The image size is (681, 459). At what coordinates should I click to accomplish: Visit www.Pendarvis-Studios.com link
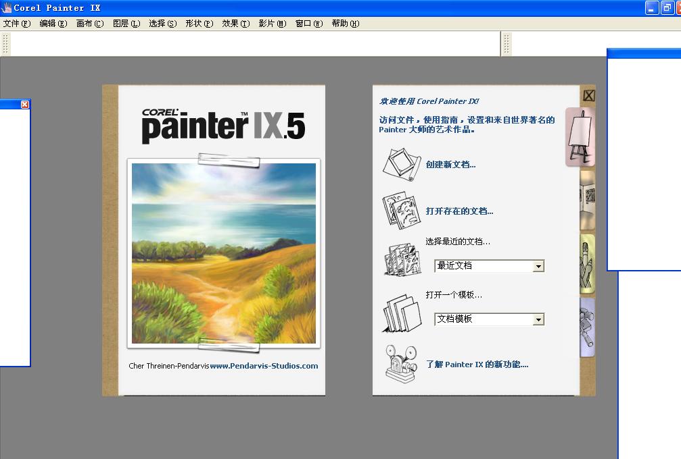pos(264,366)
